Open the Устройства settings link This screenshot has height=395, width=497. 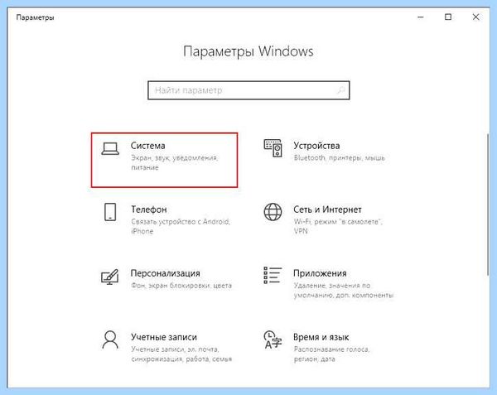click(x=316, y=146)
